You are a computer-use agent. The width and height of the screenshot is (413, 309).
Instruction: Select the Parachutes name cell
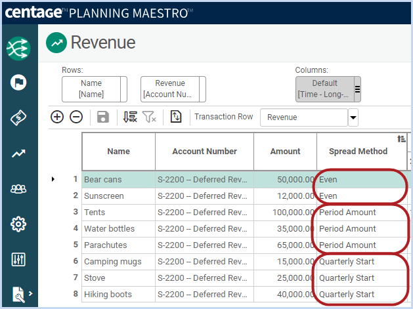[119, 245]
